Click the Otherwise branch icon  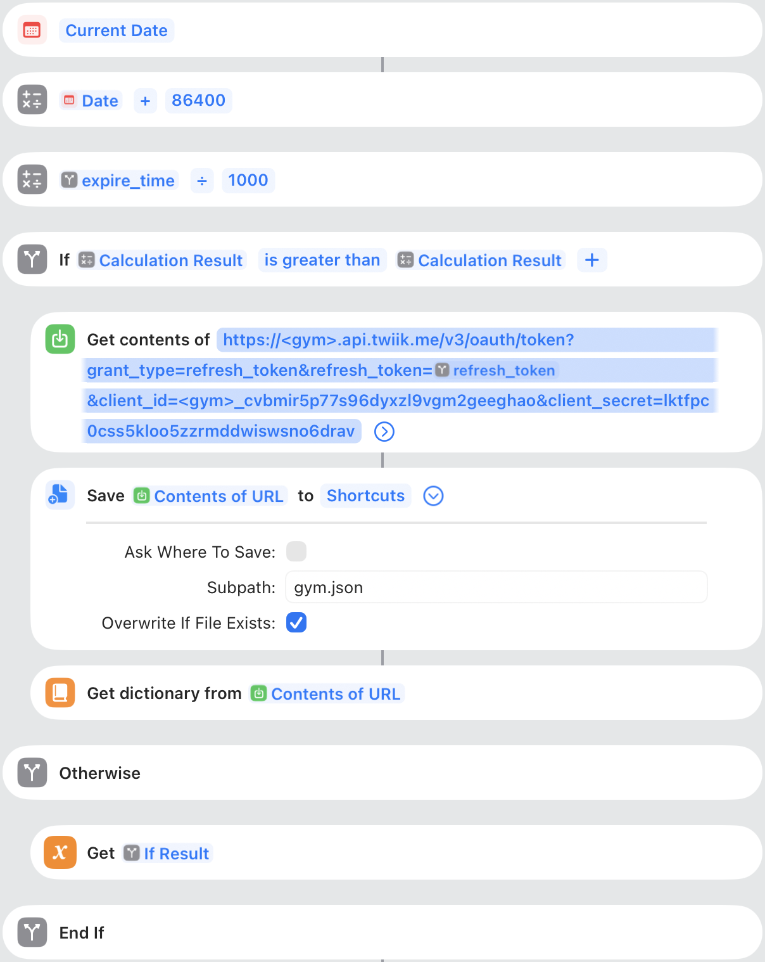point(32,773)
